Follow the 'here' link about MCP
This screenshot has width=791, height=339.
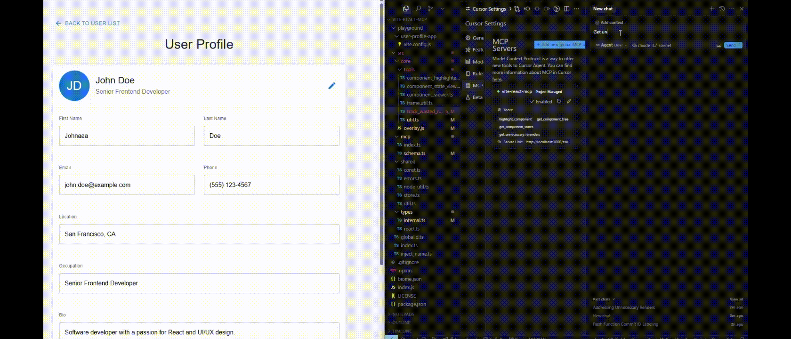coord(497,79)
